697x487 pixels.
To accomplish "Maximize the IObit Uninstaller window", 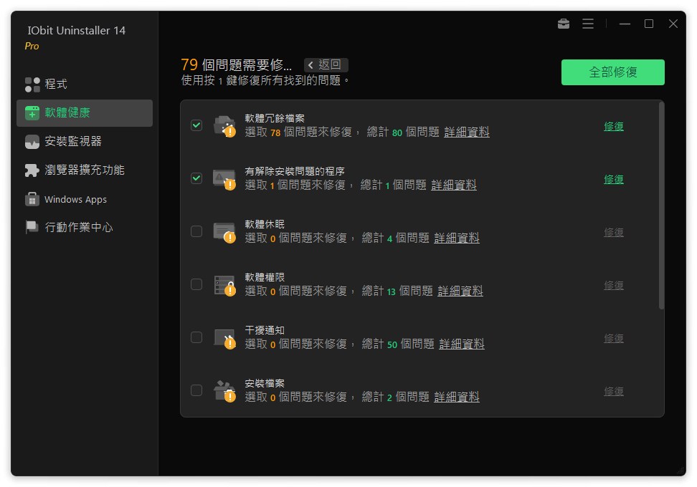I will (649, 24).
